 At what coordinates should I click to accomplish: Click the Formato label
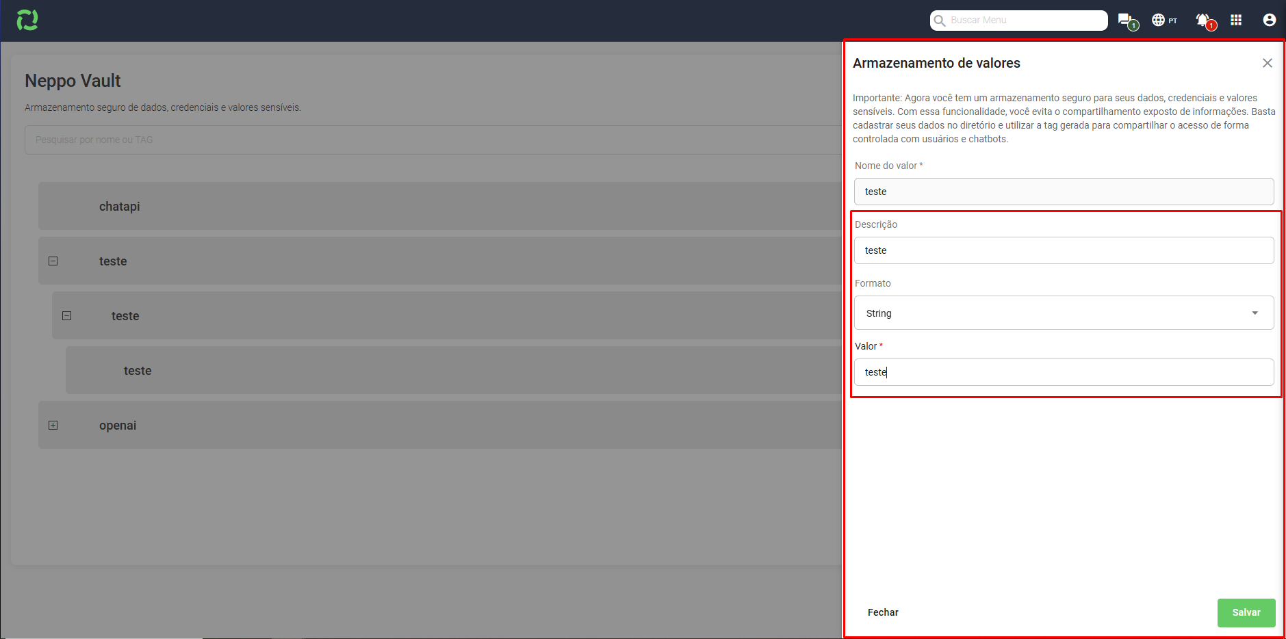[873, 283]
